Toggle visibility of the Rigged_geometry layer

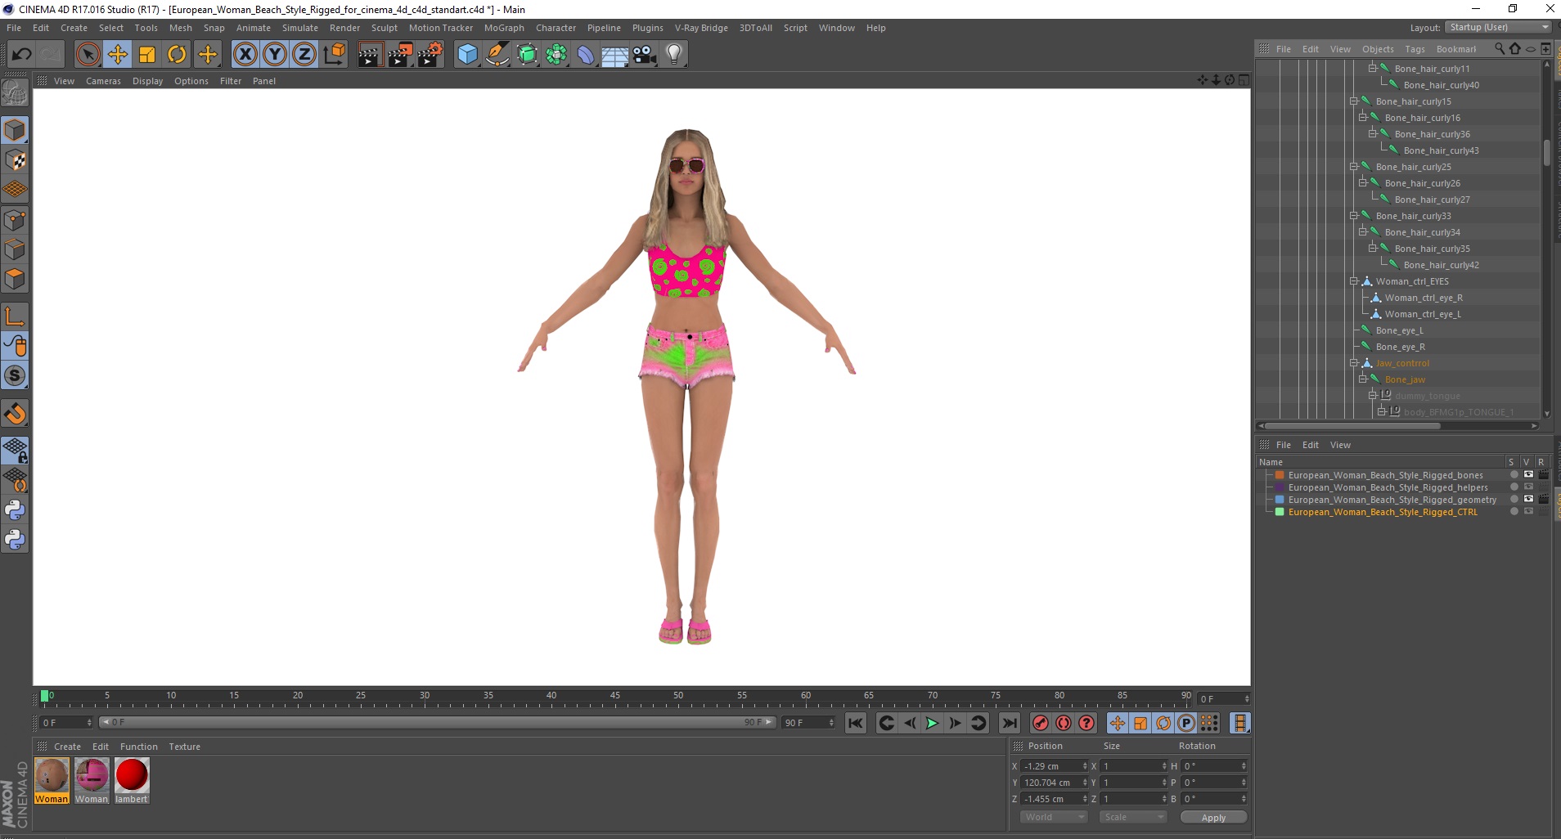coord(1527,500)
